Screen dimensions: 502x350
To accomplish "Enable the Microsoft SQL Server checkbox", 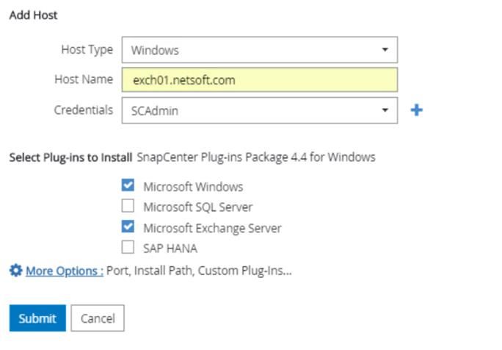I will pos(128,206).
